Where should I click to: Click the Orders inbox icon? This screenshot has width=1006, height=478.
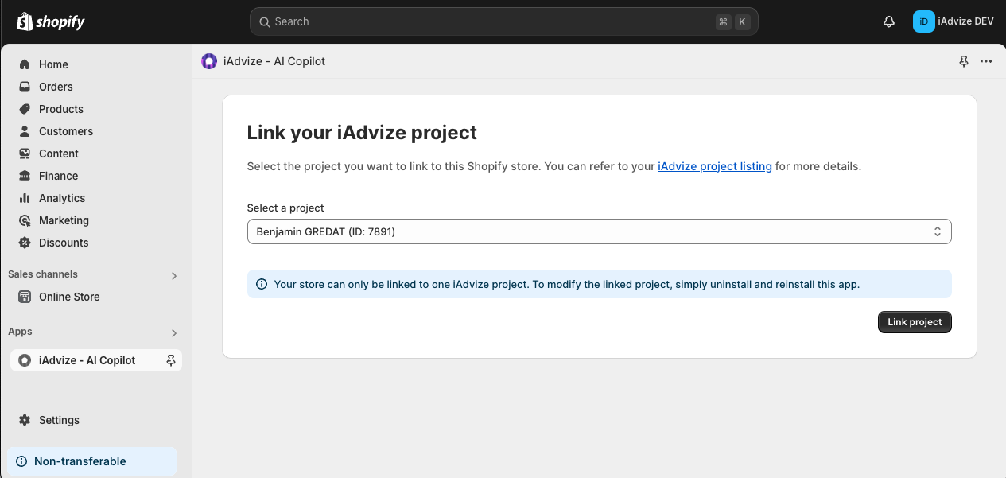click(x=25, y=87)
